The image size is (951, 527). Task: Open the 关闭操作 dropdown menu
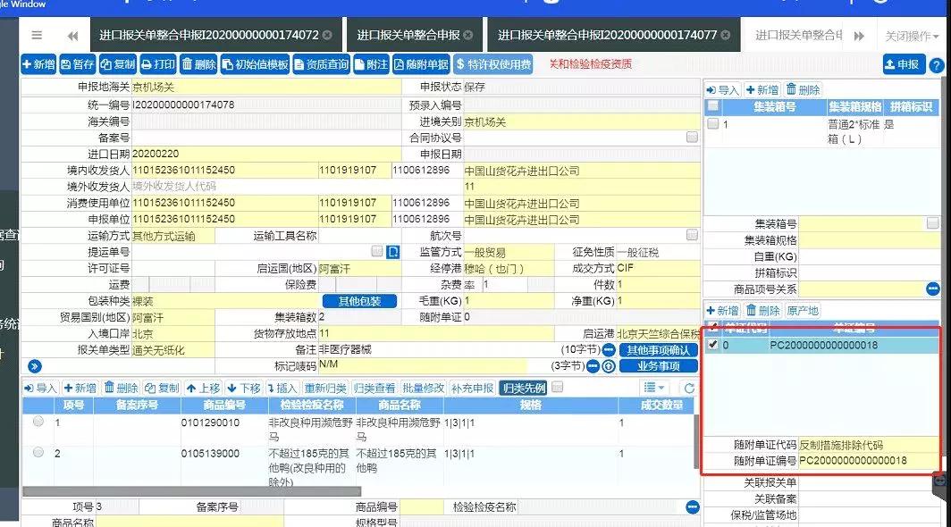(911, 36)
